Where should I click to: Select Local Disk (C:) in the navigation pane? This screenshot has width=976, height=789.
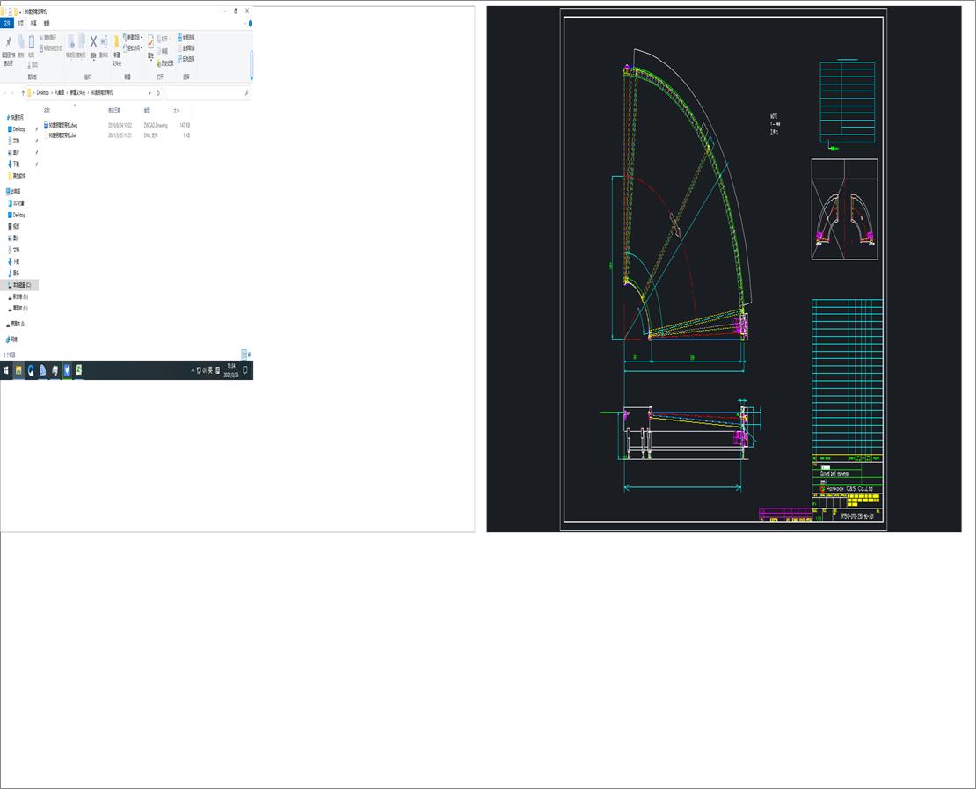[x=20, y=285]
